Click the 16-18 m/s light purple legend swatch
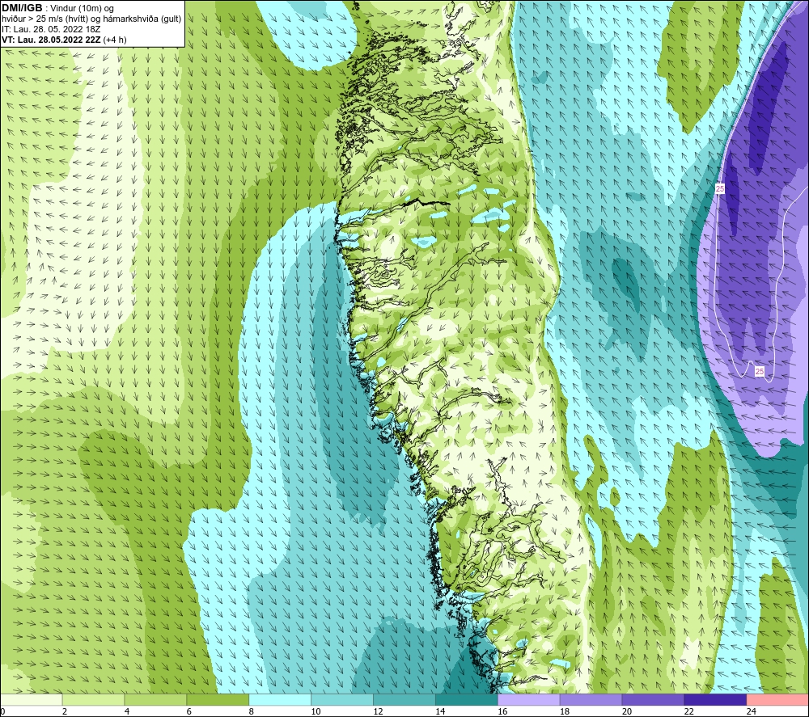This screenshot has height=717, width=809. (529, 699)
